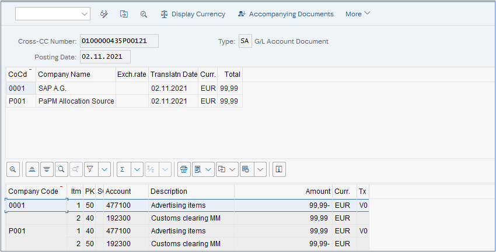This screenshot has height=252, width=496.
Task: Click the Amount column header
Action: pos(283,191)
